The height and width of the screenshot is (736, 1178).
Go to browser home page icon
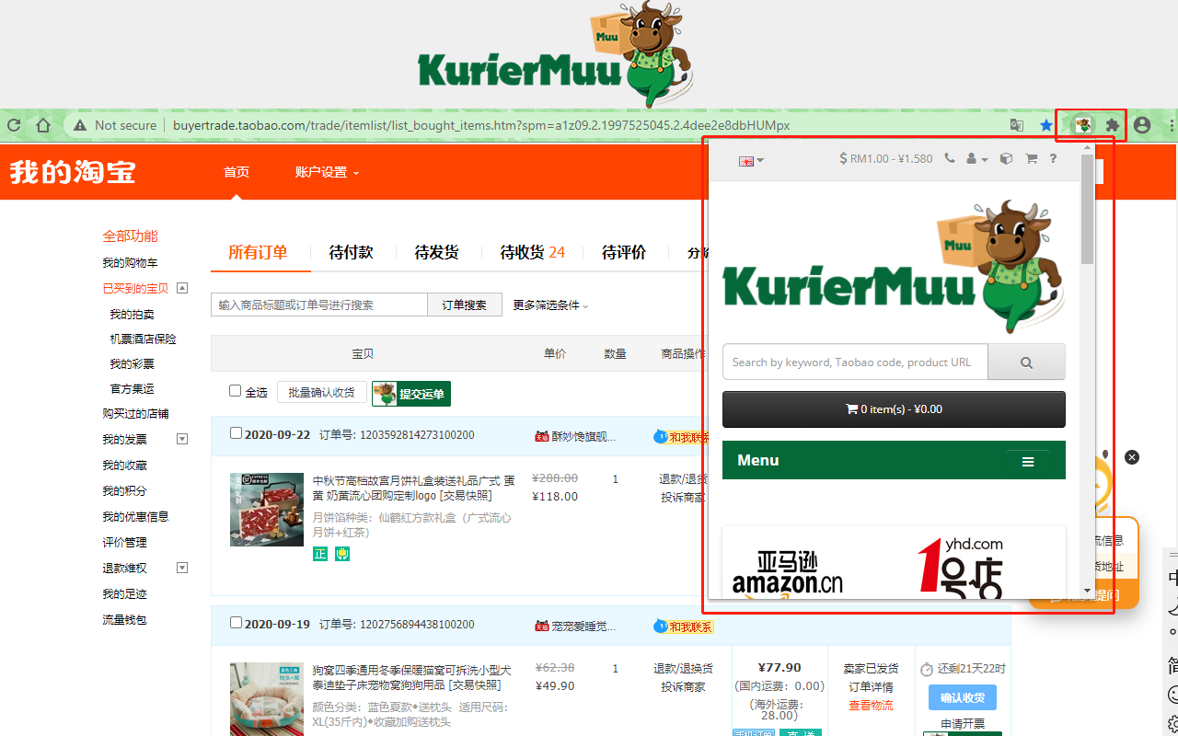[x=43, y=125]
